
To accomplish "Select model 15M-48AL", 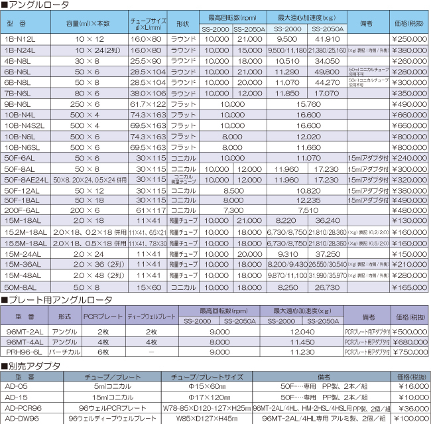I will pos(23,275).
